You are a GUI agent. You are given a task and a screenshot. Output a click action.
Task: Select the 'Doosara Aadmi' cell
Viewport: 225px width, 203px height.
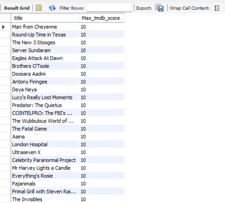45,74
